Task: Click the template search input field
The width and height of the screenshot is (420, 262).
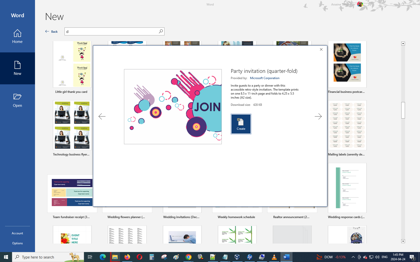Action: [111, 31]
